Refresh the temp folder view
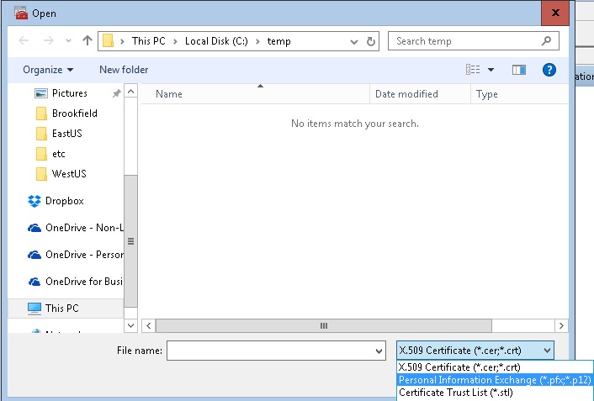 [371, 41]
